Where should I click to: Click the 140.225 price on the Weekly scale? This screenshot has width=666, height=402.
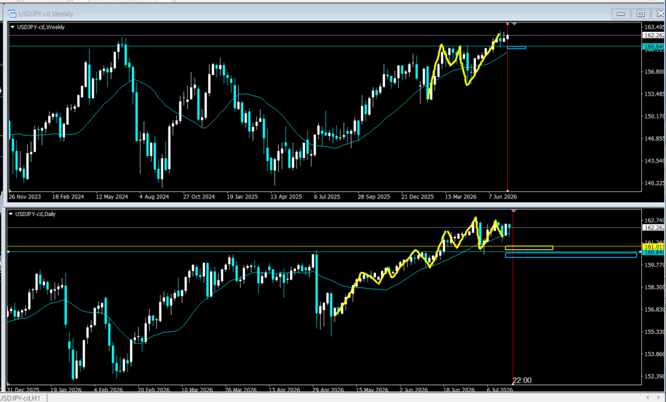point(654,183)
